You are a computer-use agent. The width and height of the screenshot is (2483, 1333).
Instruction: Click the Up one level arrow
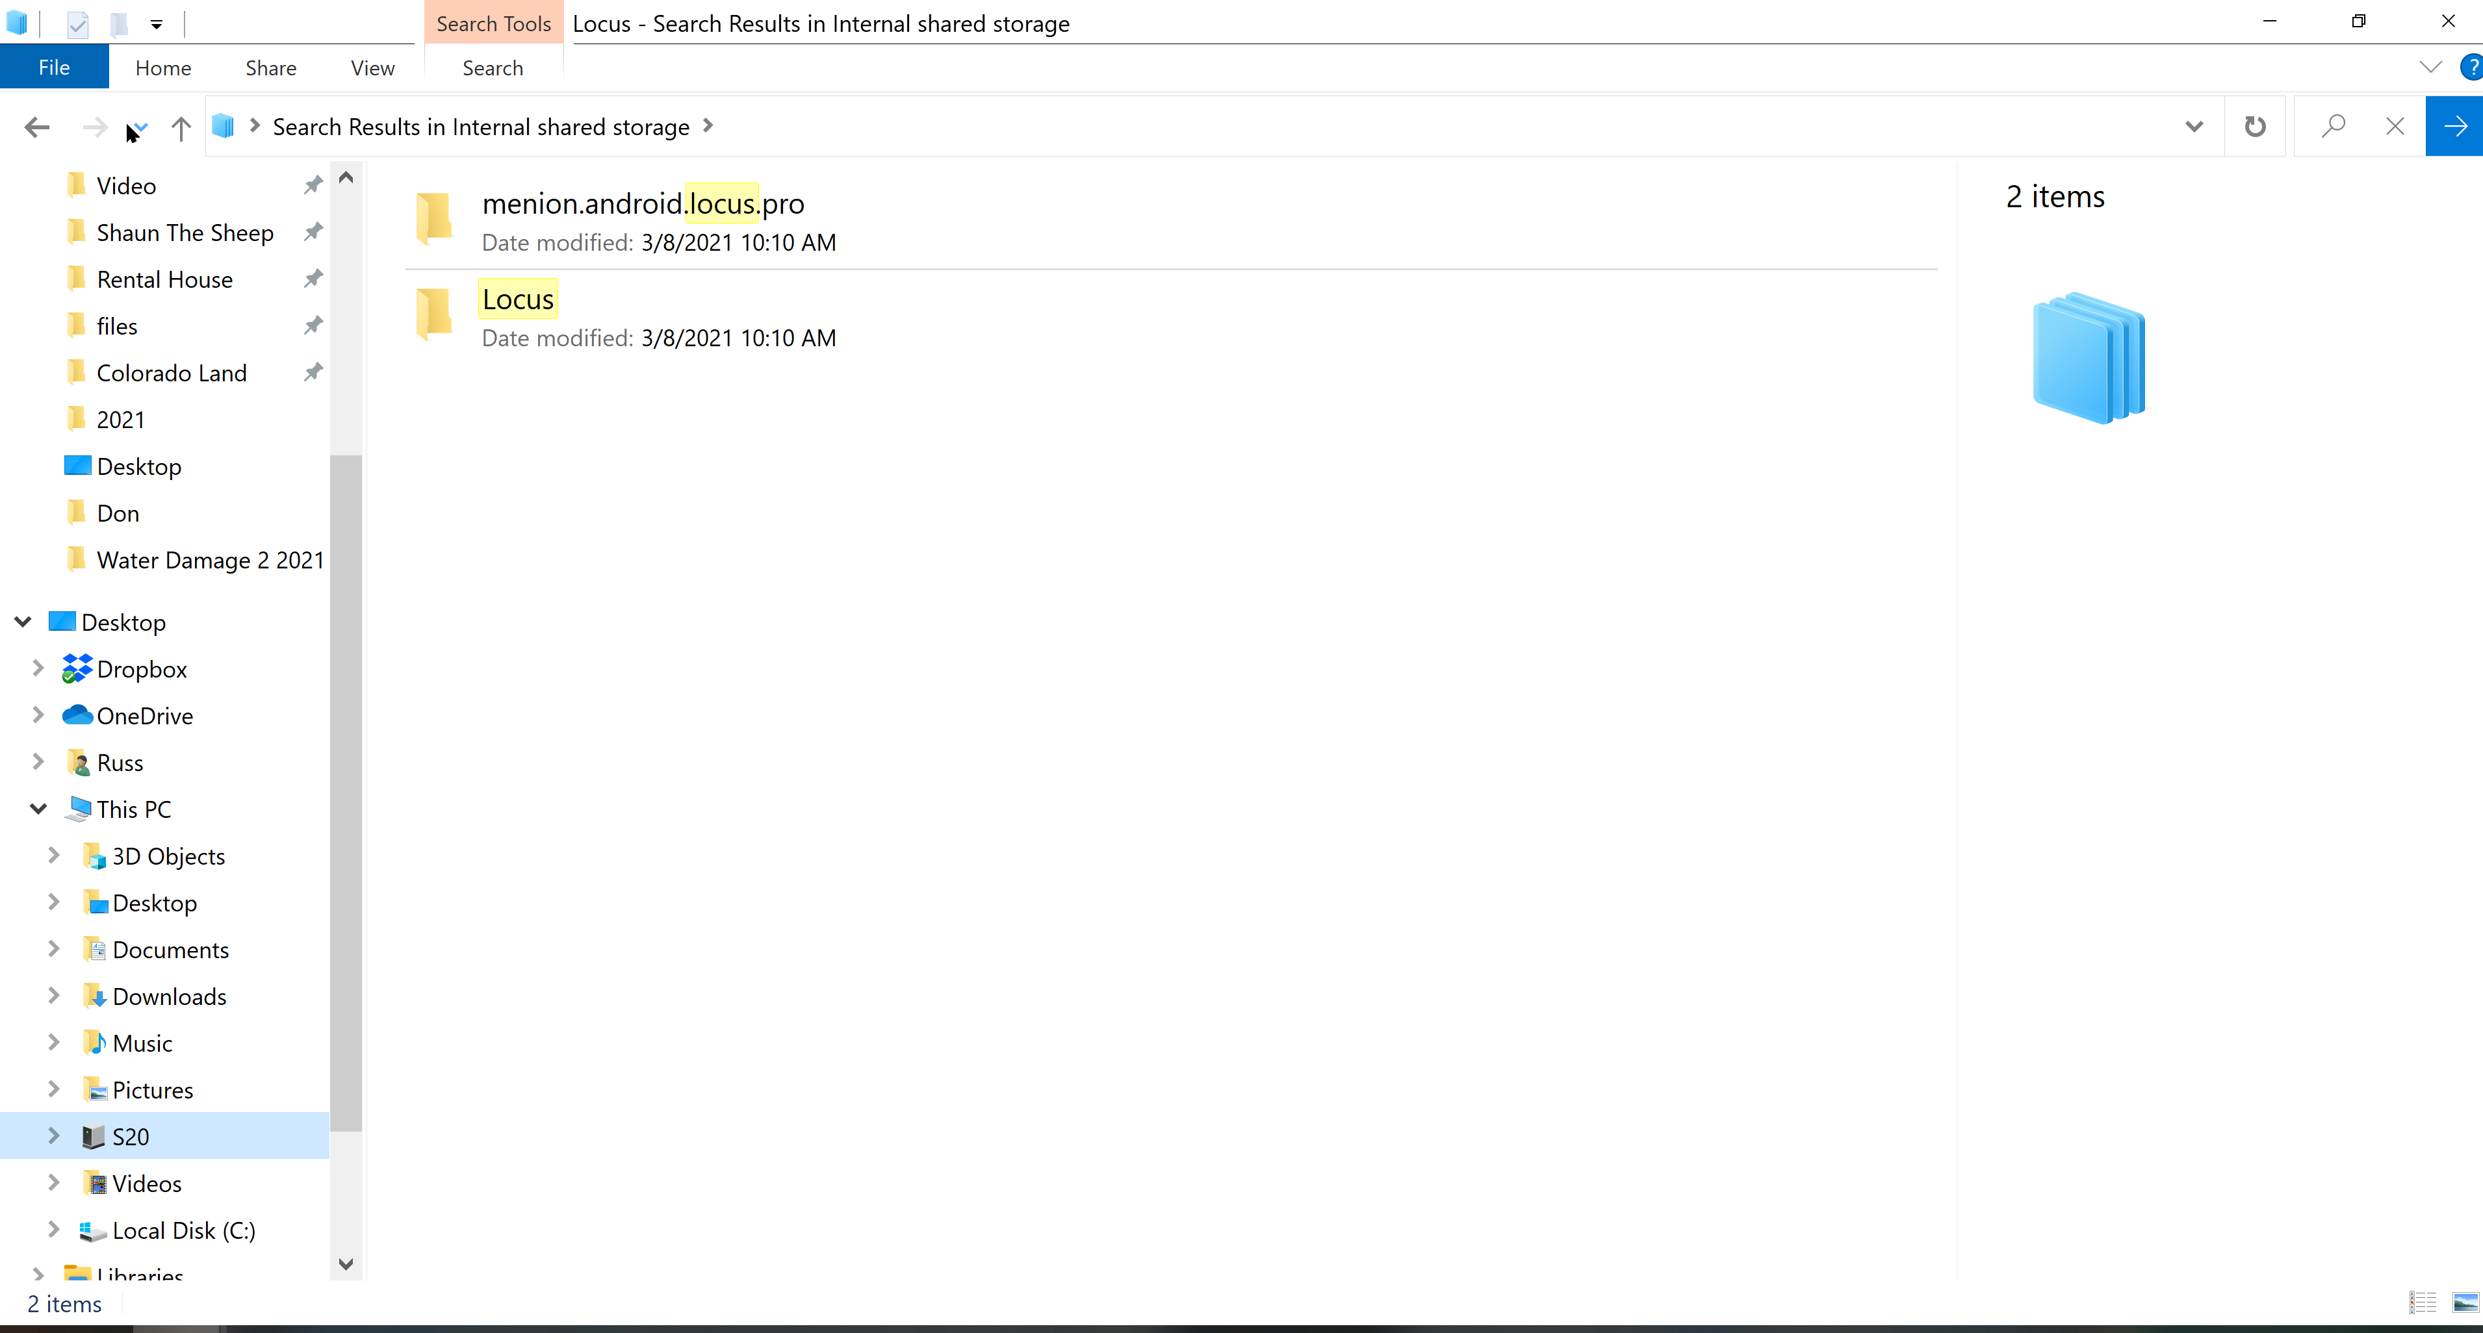point(180,127)
